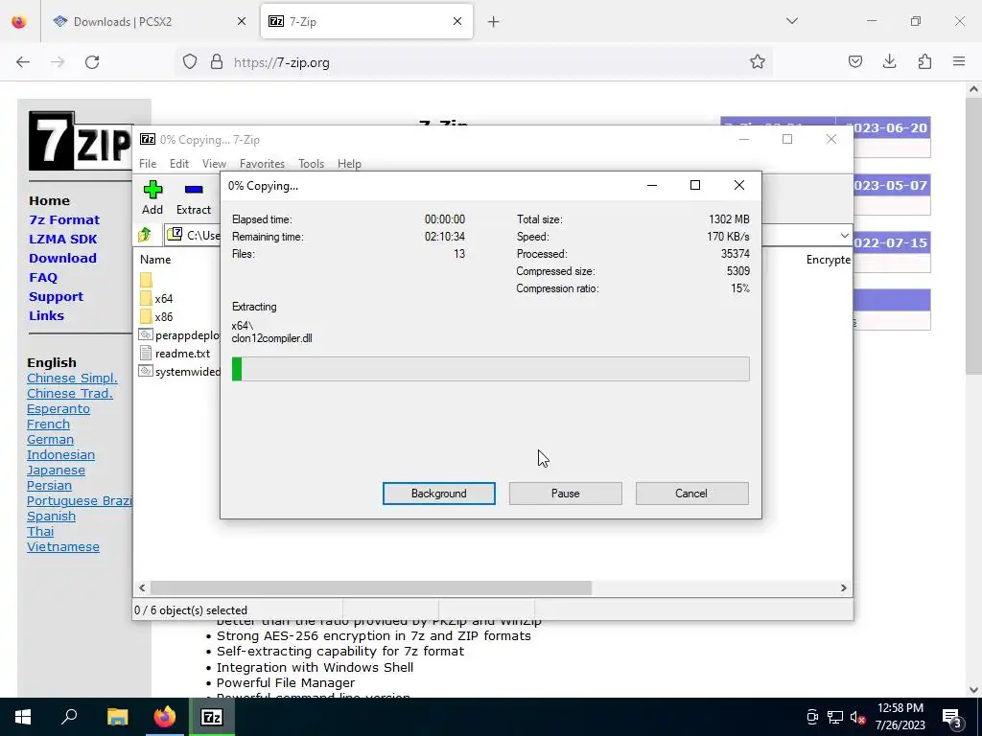Click the Save to Pocket icon
This screenshot has width=982, height=736.
click(854, 61)
